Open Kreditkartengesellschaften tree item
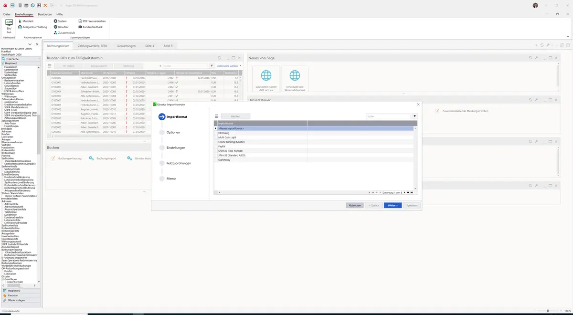573x315 pixels. 18,105
